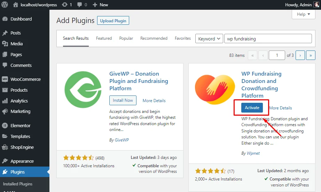Open More Details for GiveWP
321x192 pixels.
coord(154,101)
